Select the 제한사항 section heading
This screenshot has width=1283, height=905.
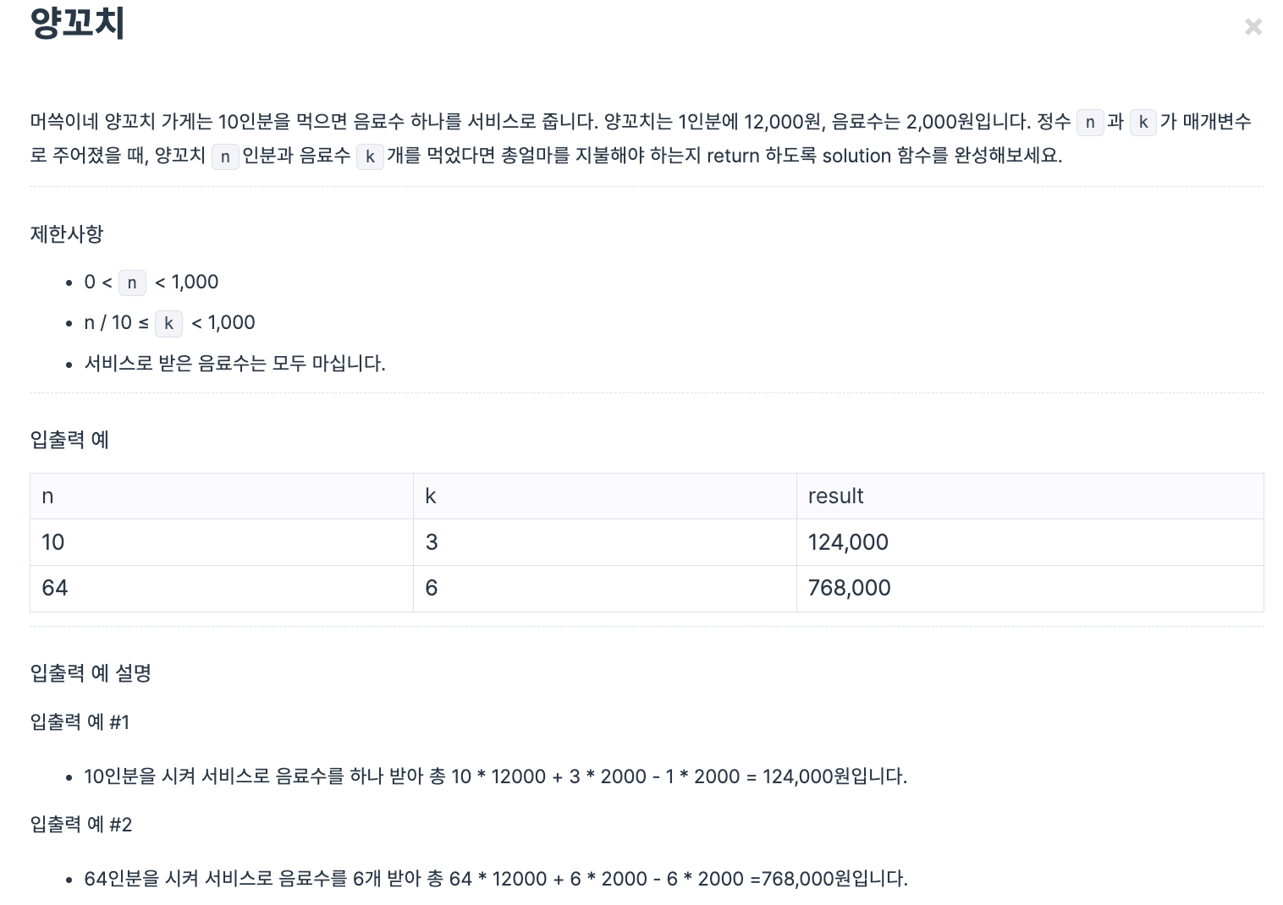pos(67,233)
